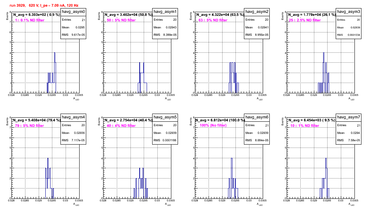Pick the magenta 10± 1% ND filter label
The image size is (367, 211).
[305, 126]
